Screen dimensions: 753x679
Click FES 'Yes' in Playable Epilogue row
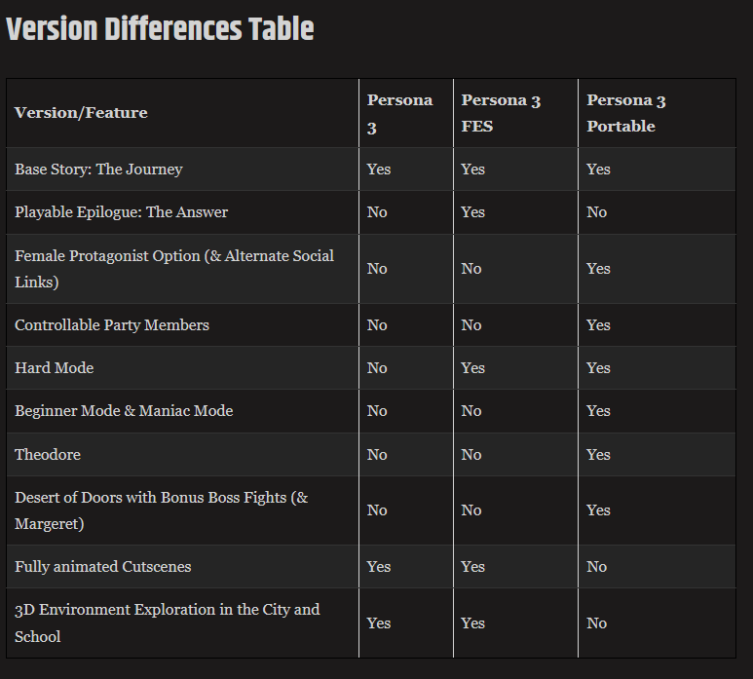(x=472, y=212)
